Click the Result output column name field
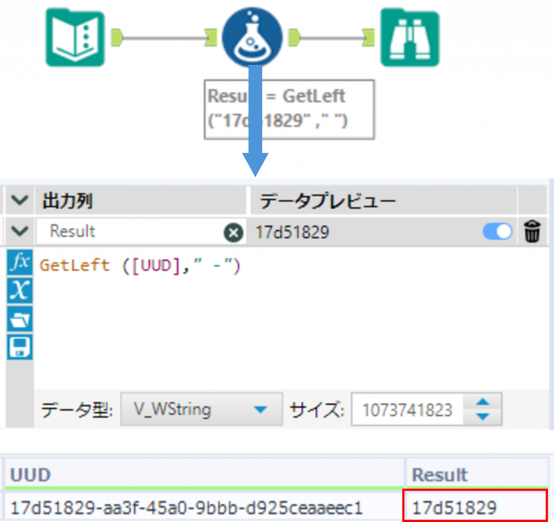The height and width of the screenshot is (522, 554). click(130, 232)
